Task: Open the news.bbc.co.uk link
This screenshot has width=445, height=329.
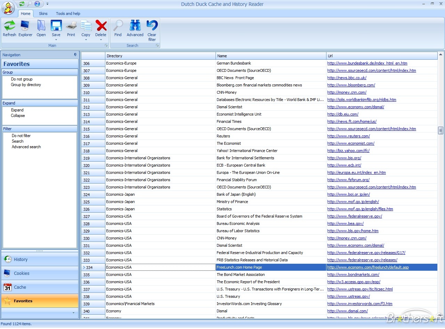Action: coord(347,78)
